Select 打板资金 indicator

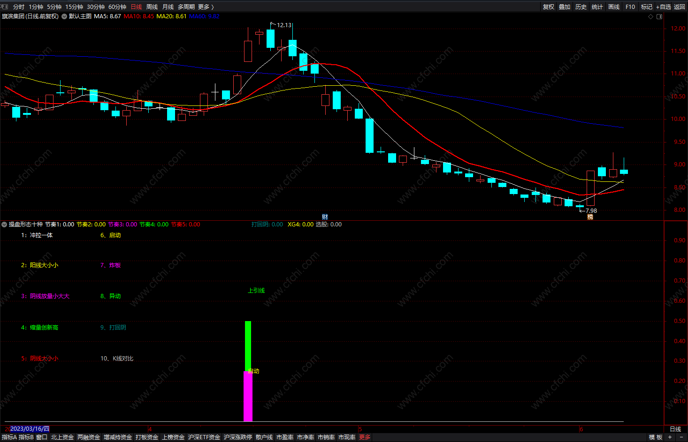pyautogui.click(x=147, y=437)
